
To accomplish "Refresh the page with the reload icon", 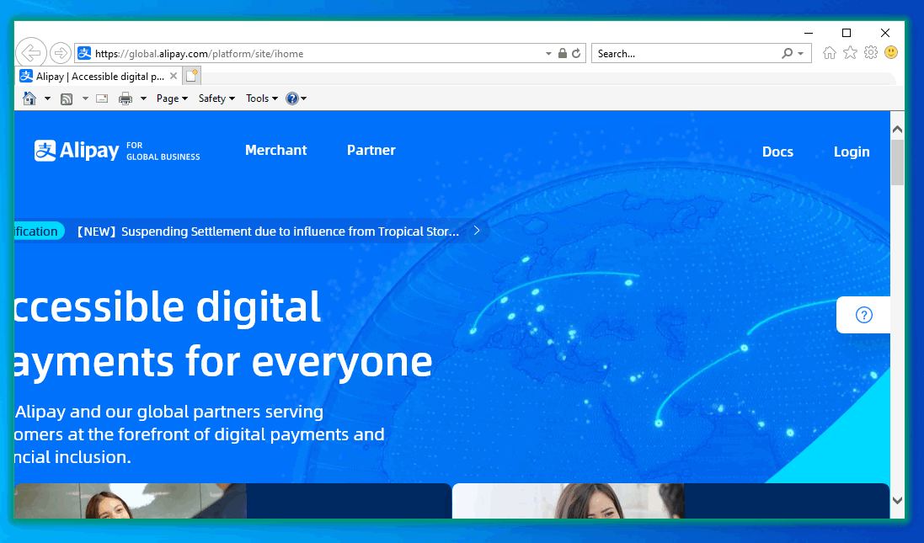I will (576, 53).
